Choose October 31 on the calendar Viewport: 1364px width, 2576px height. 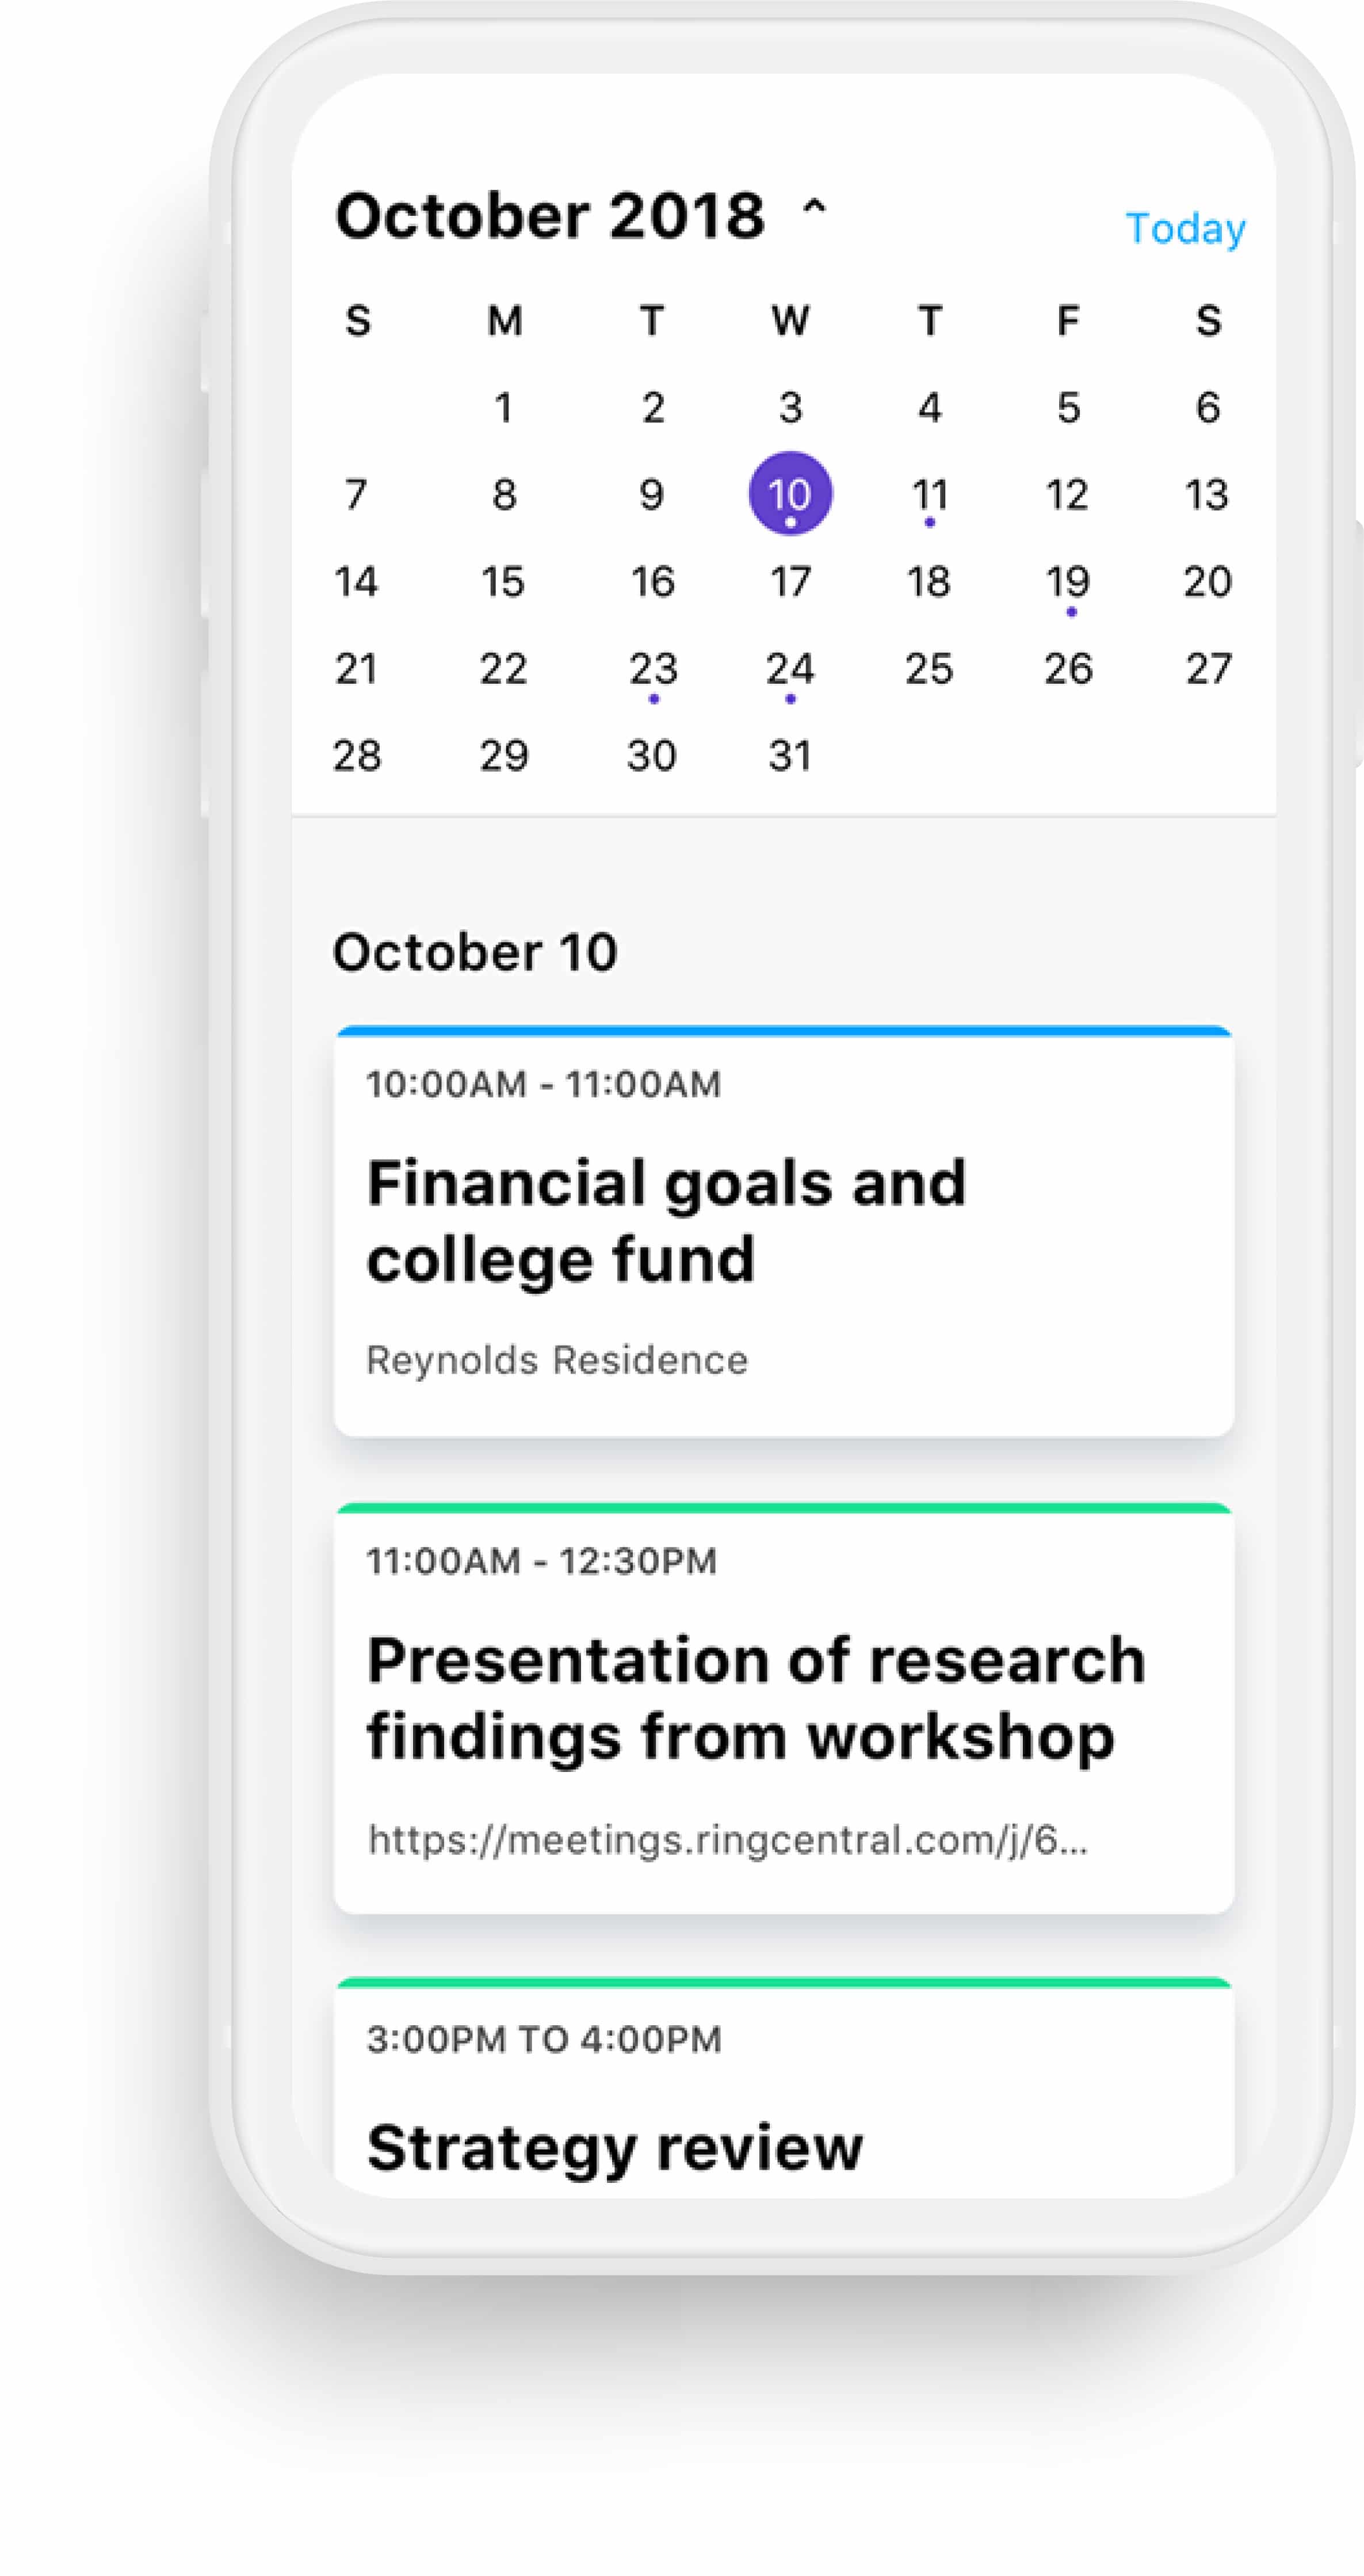[x=789, y=756]
